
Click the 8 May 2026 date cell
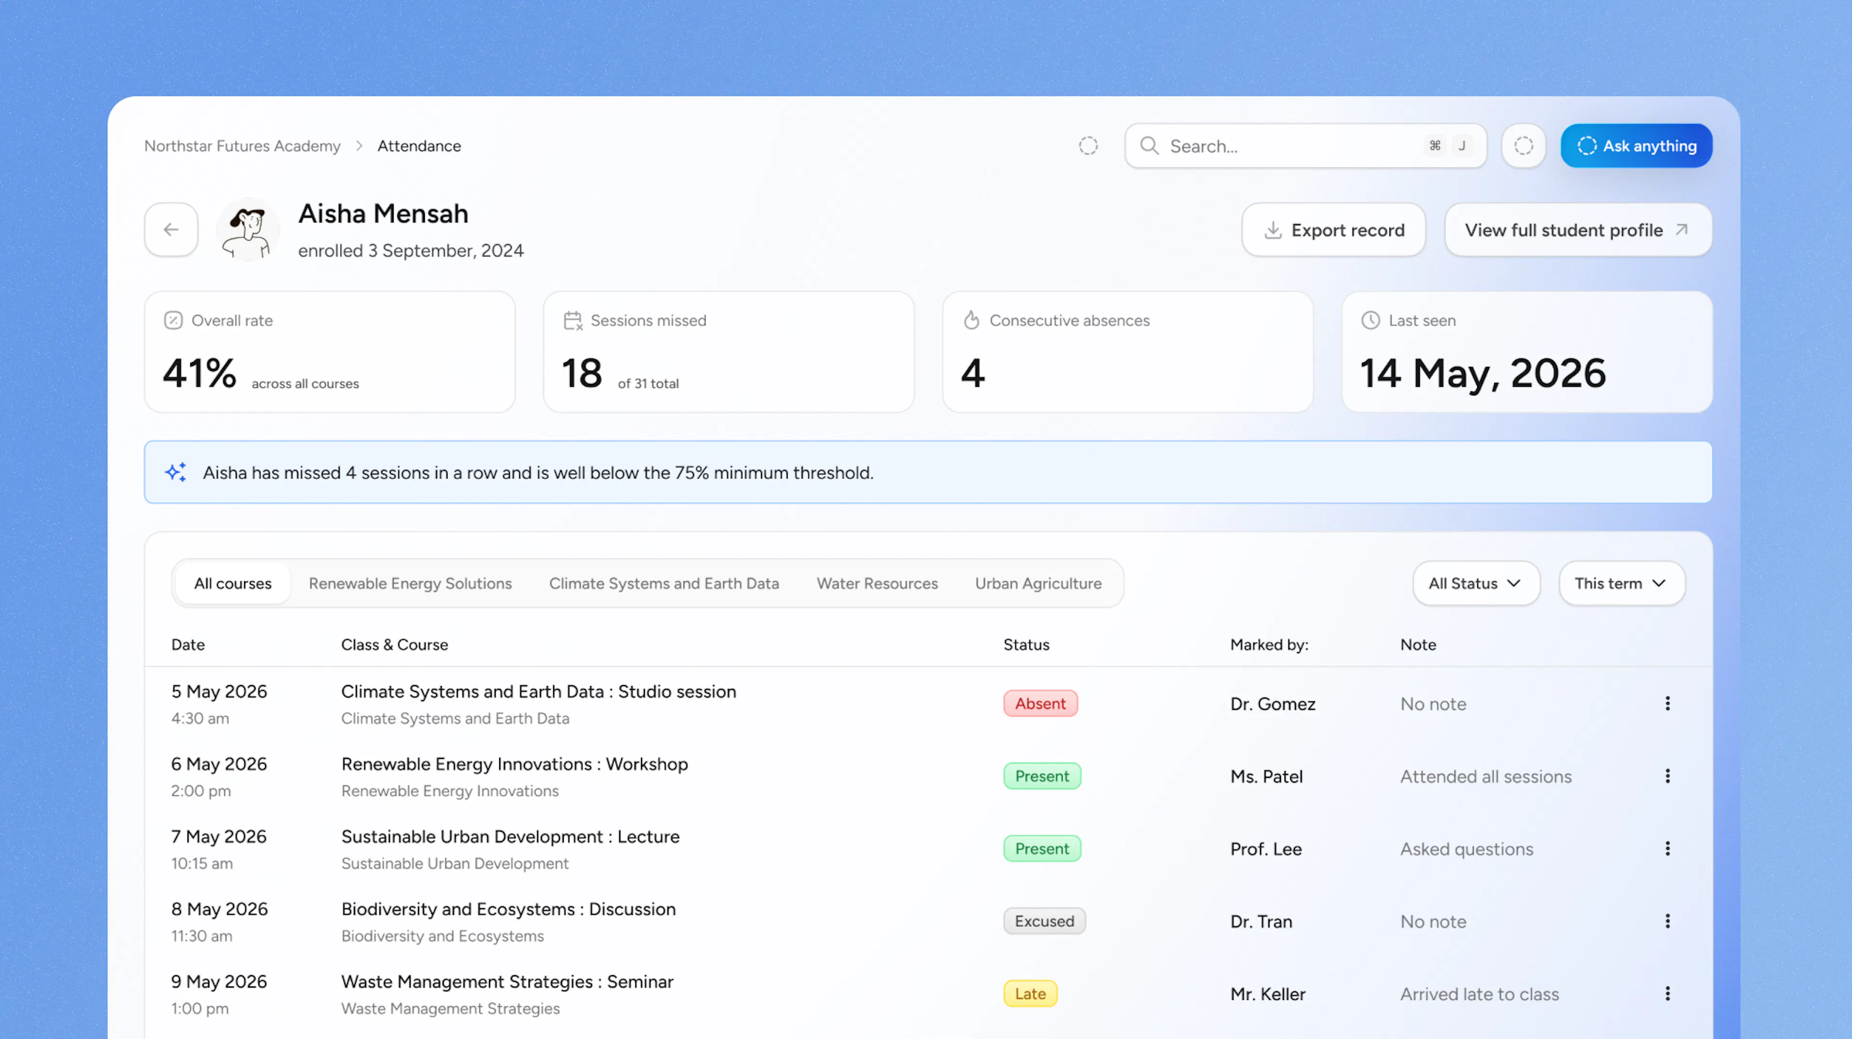219,909
